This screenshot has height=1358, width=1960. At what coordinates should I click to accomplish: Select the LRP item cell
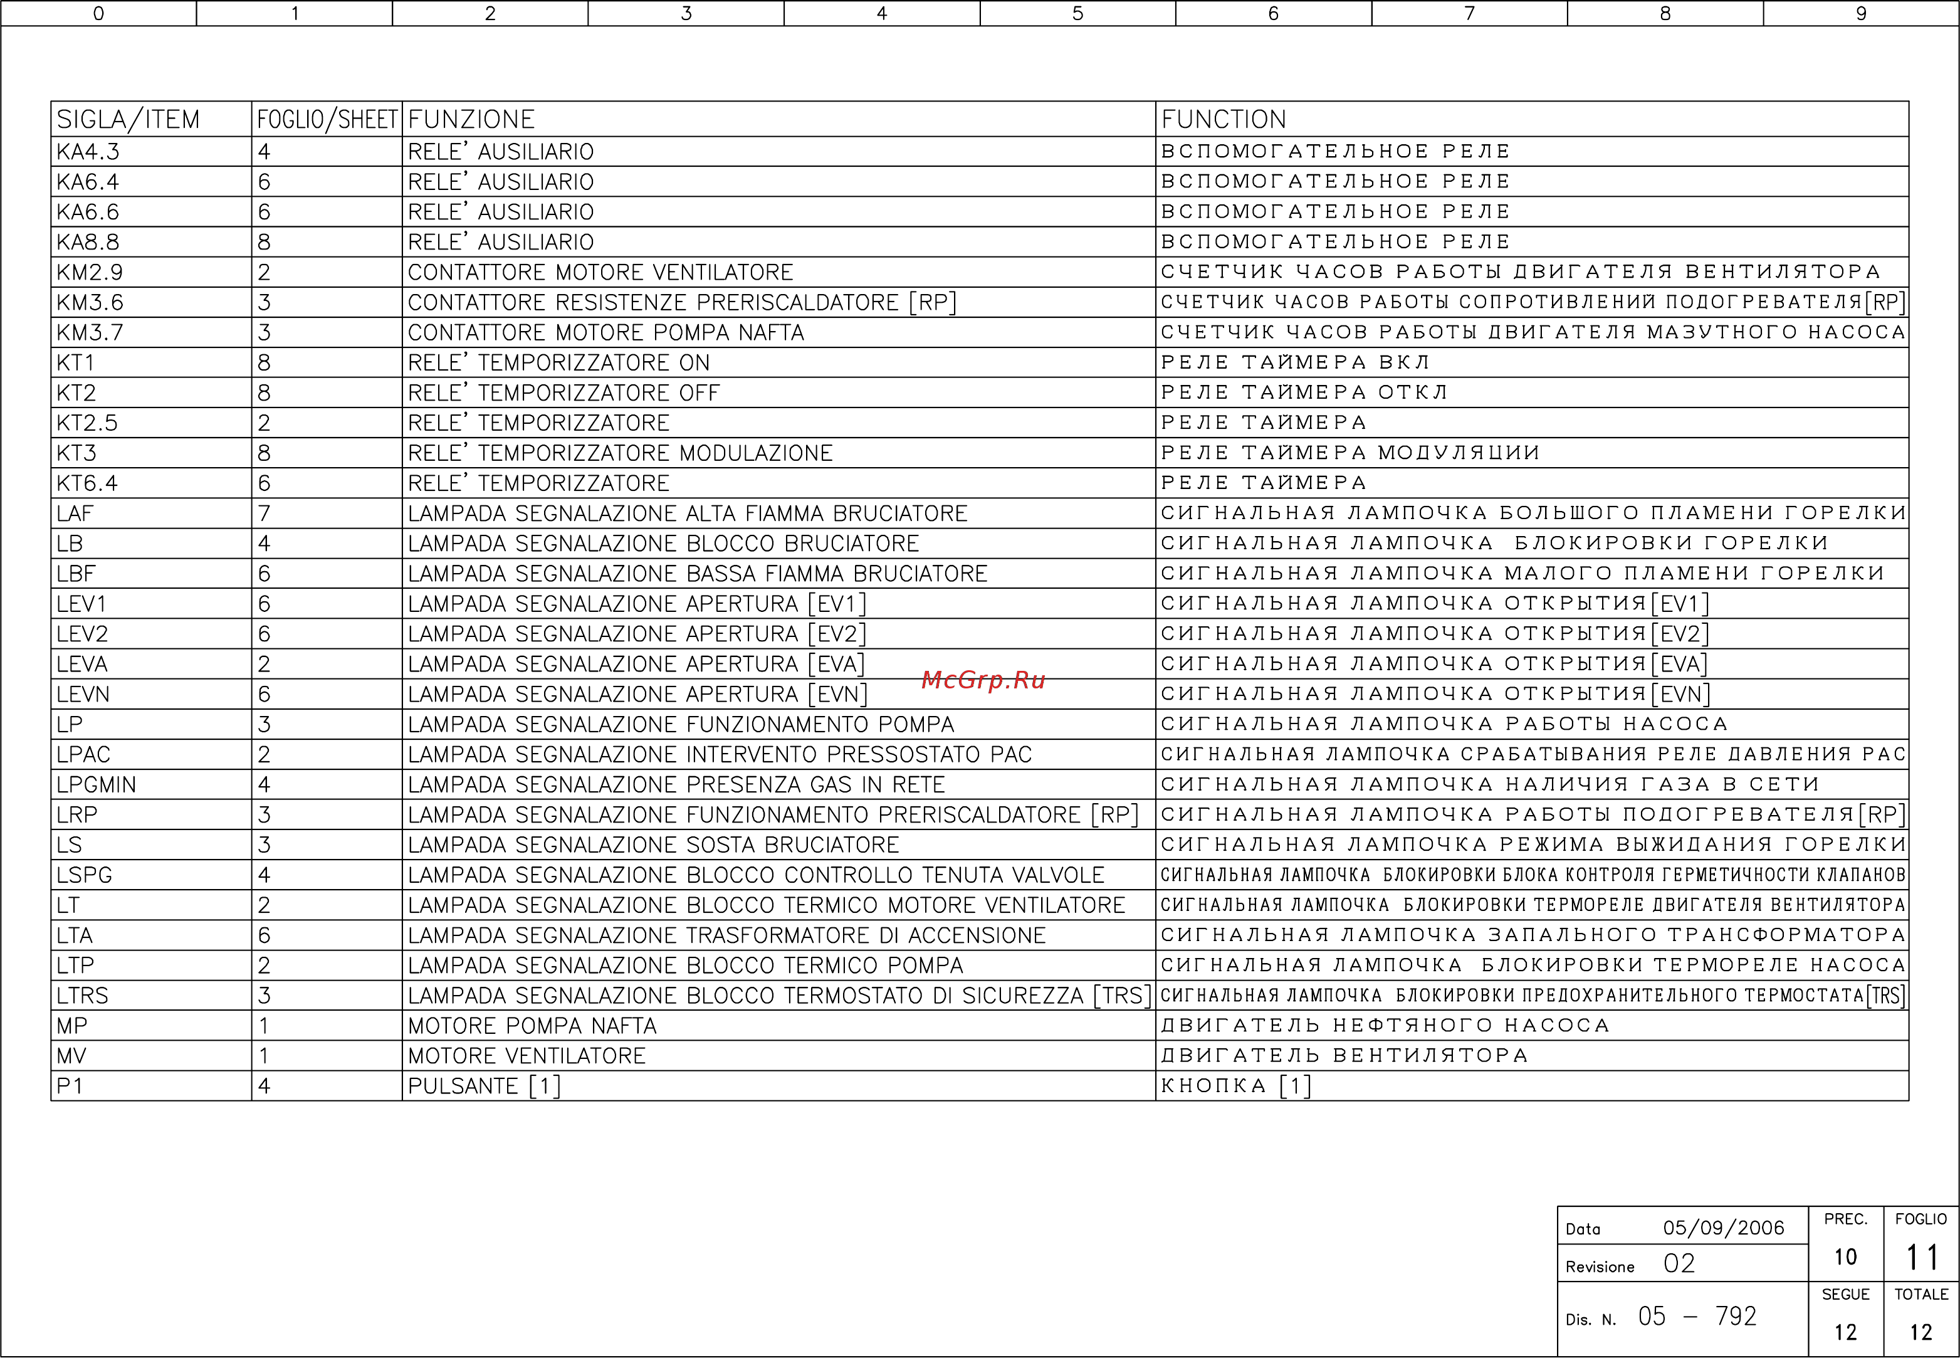tap(152, 815)
